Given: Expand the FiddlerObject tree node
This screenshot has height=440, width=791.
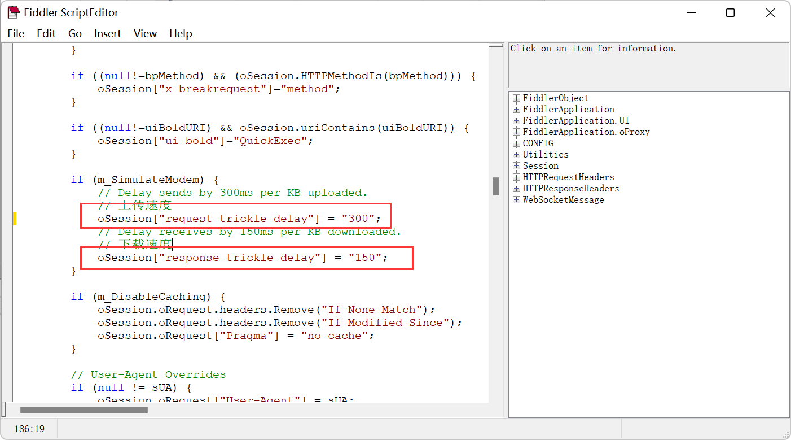Looking at the screenshot, I should (x=516, y=98).
